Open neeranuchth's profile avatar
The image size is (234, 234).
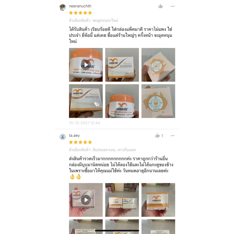[63, 7]
